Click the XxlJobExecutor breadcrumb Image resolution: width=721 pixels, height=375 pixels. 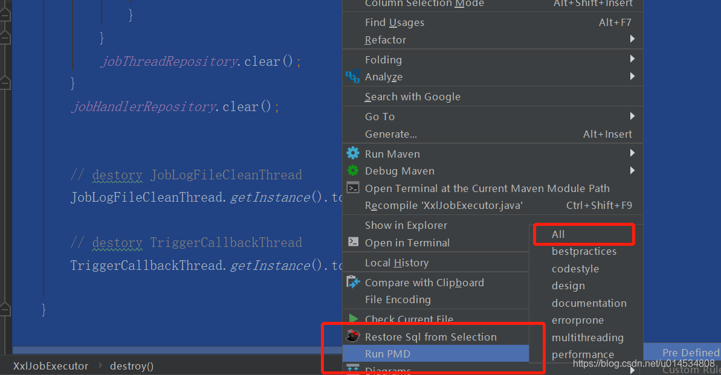(x=51, y=366)
